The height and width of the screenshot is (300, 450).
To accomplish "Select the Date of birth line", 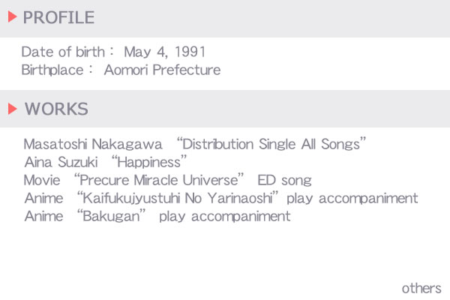I will (113, 52).
